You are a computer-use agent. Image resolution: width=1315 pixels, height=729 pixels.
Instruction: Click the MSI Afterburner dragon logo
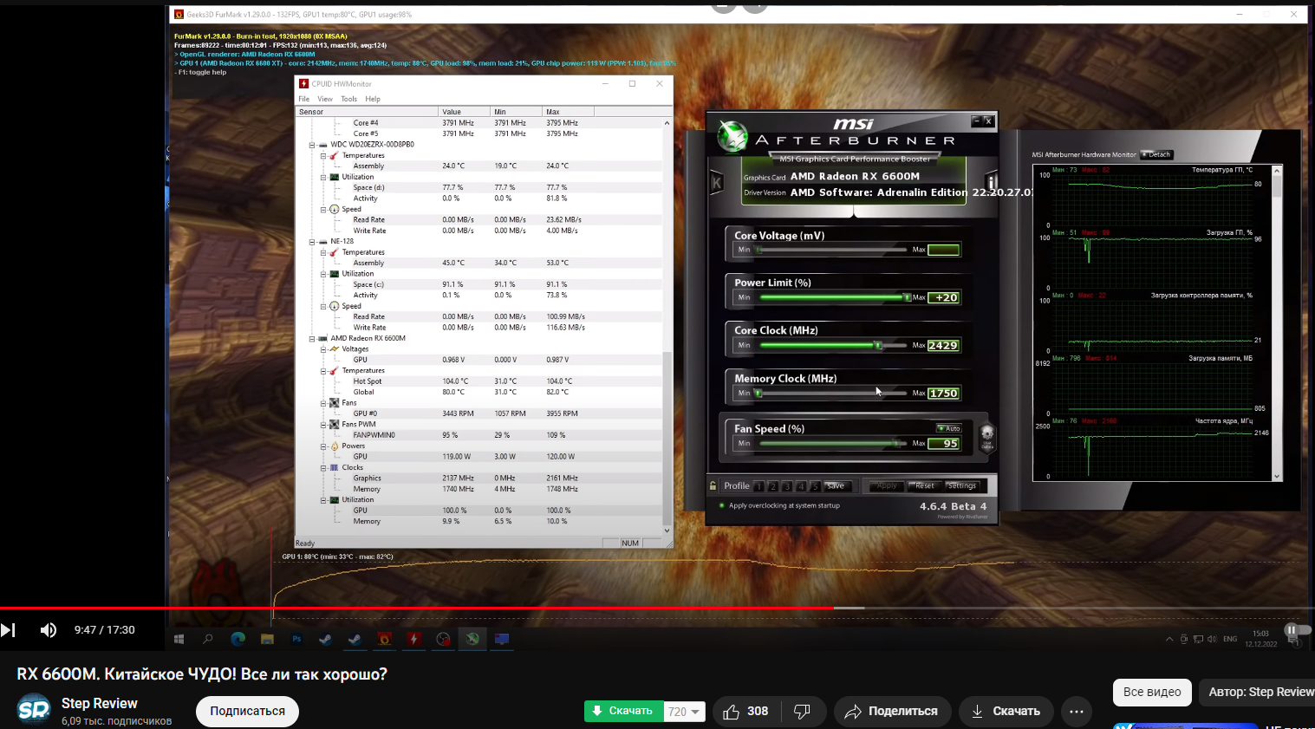pyautogui.click(x=732, y=136)
